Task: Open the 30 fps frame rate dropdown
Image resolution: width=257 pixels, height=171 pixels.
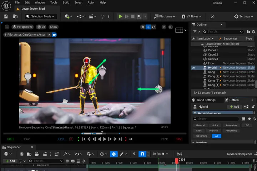Action: pyautogui.click(x=160, y=154)
